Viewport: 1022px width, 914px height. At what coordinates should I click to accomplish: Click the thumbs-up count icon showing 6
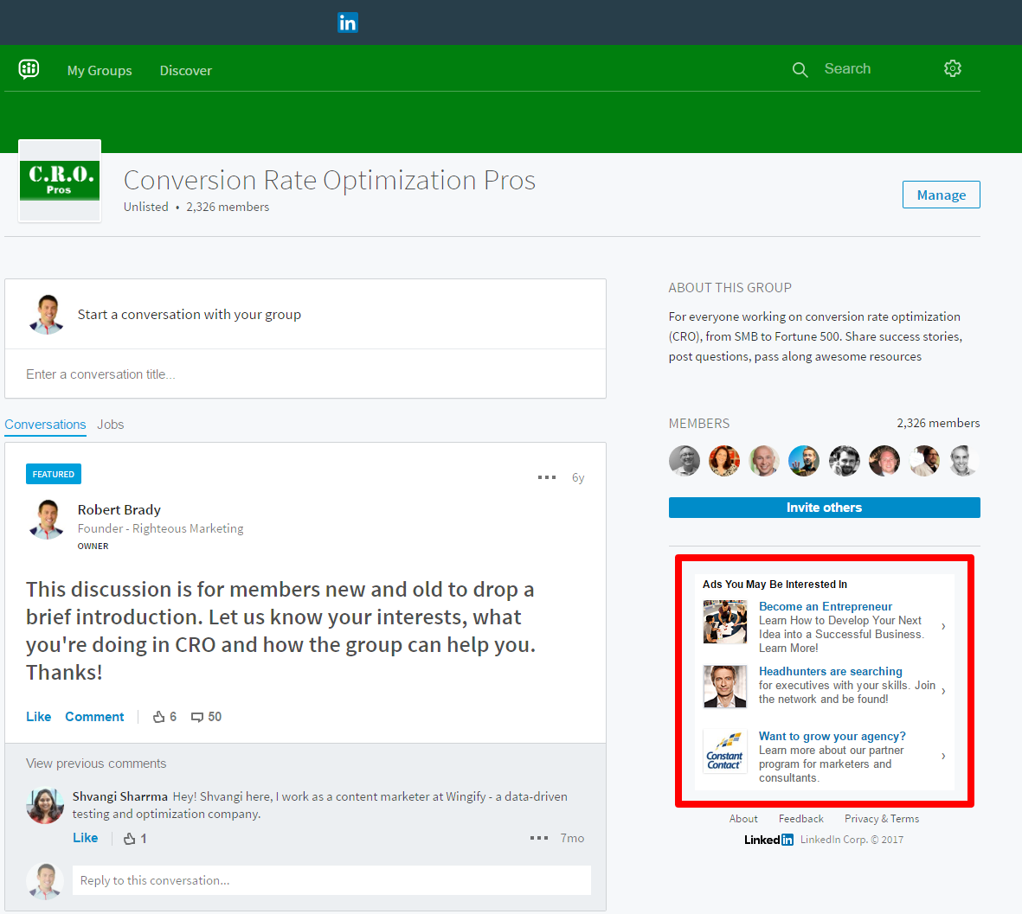click(159, 717)
